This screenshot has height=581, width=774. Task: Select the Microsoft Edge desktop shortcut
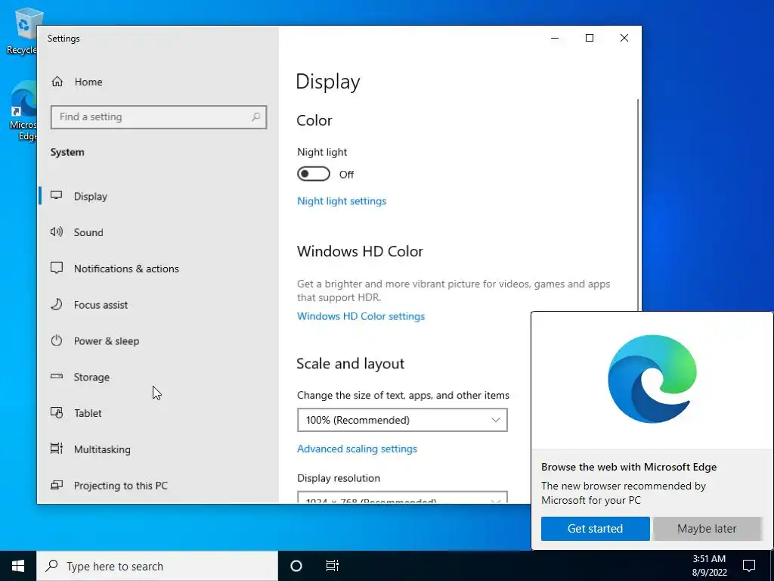(x=23, y=110)
